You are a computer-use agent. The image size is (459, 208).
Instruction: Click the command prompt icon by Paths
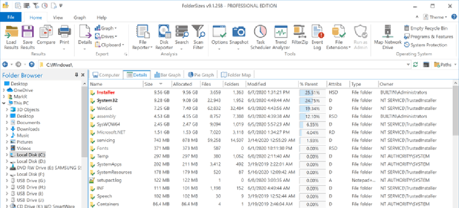(426, 65)
